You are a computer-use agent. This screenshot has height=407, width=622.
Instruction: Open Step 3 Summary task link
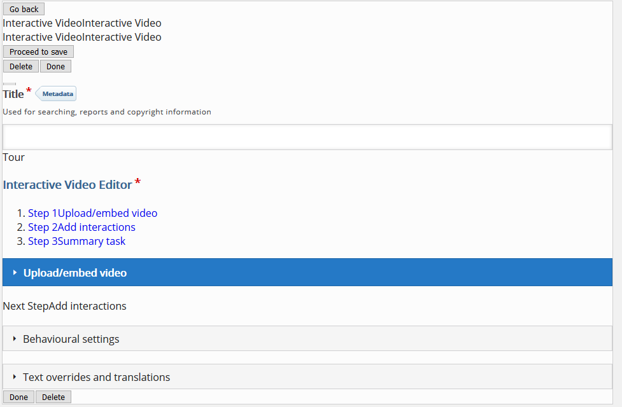point(76,241)
